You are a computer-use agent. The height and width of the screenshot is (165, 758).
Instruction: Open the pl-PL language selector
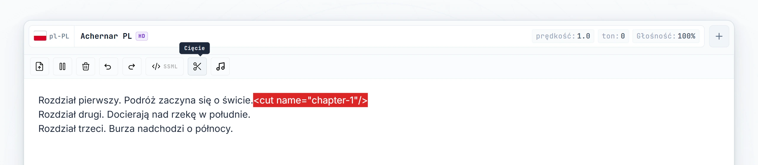pos(52,36)
